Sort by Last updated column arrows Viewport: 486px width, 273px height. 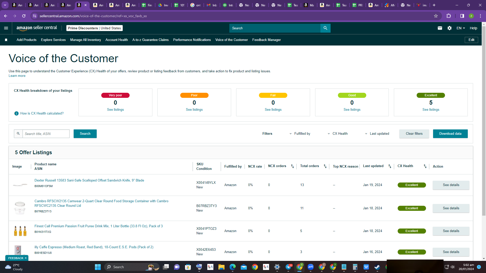(x=390, y=166)
